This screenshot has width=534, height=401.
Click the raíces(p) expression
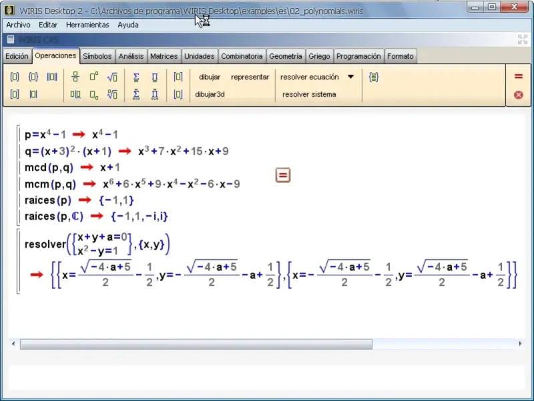pos(47,200)
